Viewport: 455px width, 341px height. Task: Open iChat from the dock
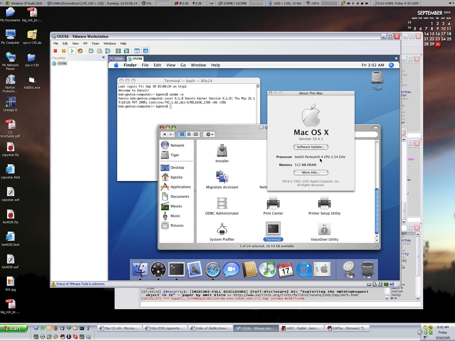pos(231,269)
